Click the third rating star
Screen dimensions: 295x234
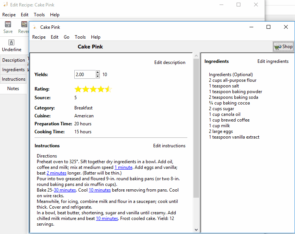[93, 89]
